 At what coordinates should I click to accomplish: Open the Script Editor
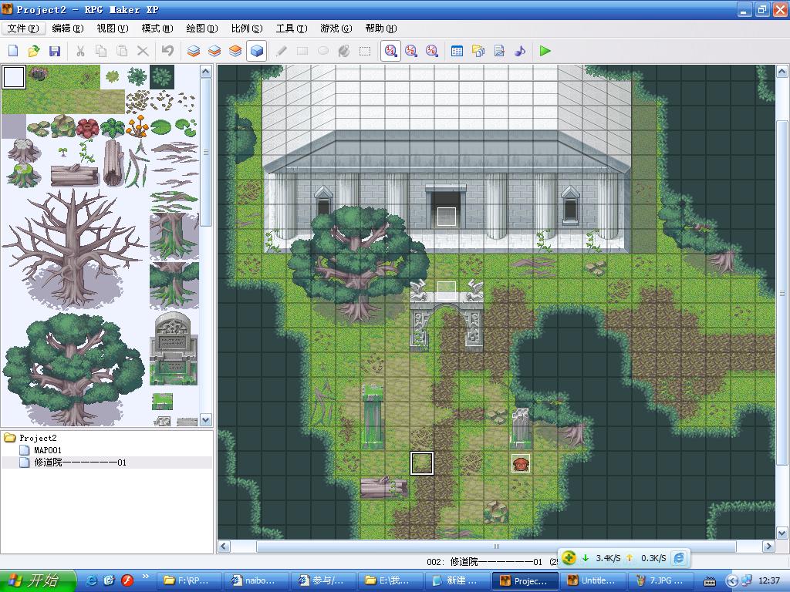click(499, 51)
